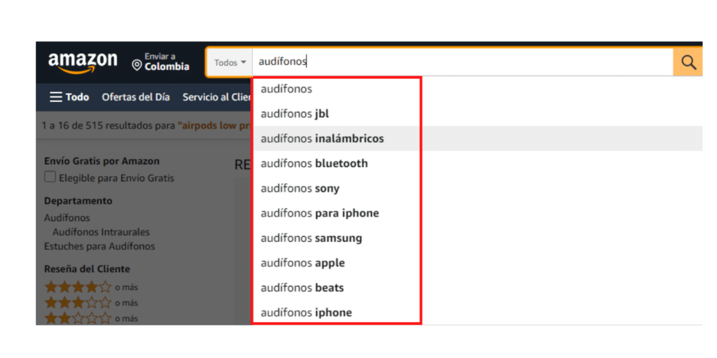
Task: Open the Audífonos department link
Action: pyautogui.click(x=67, y=218)
